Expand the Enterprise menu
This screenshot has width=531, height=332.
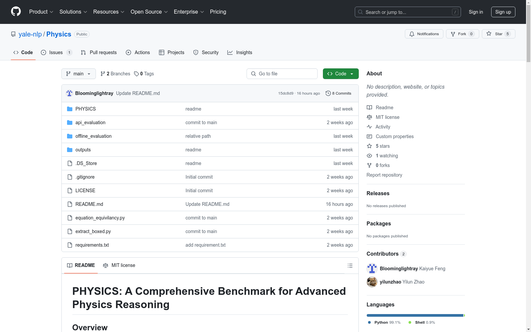pos(189,12)
